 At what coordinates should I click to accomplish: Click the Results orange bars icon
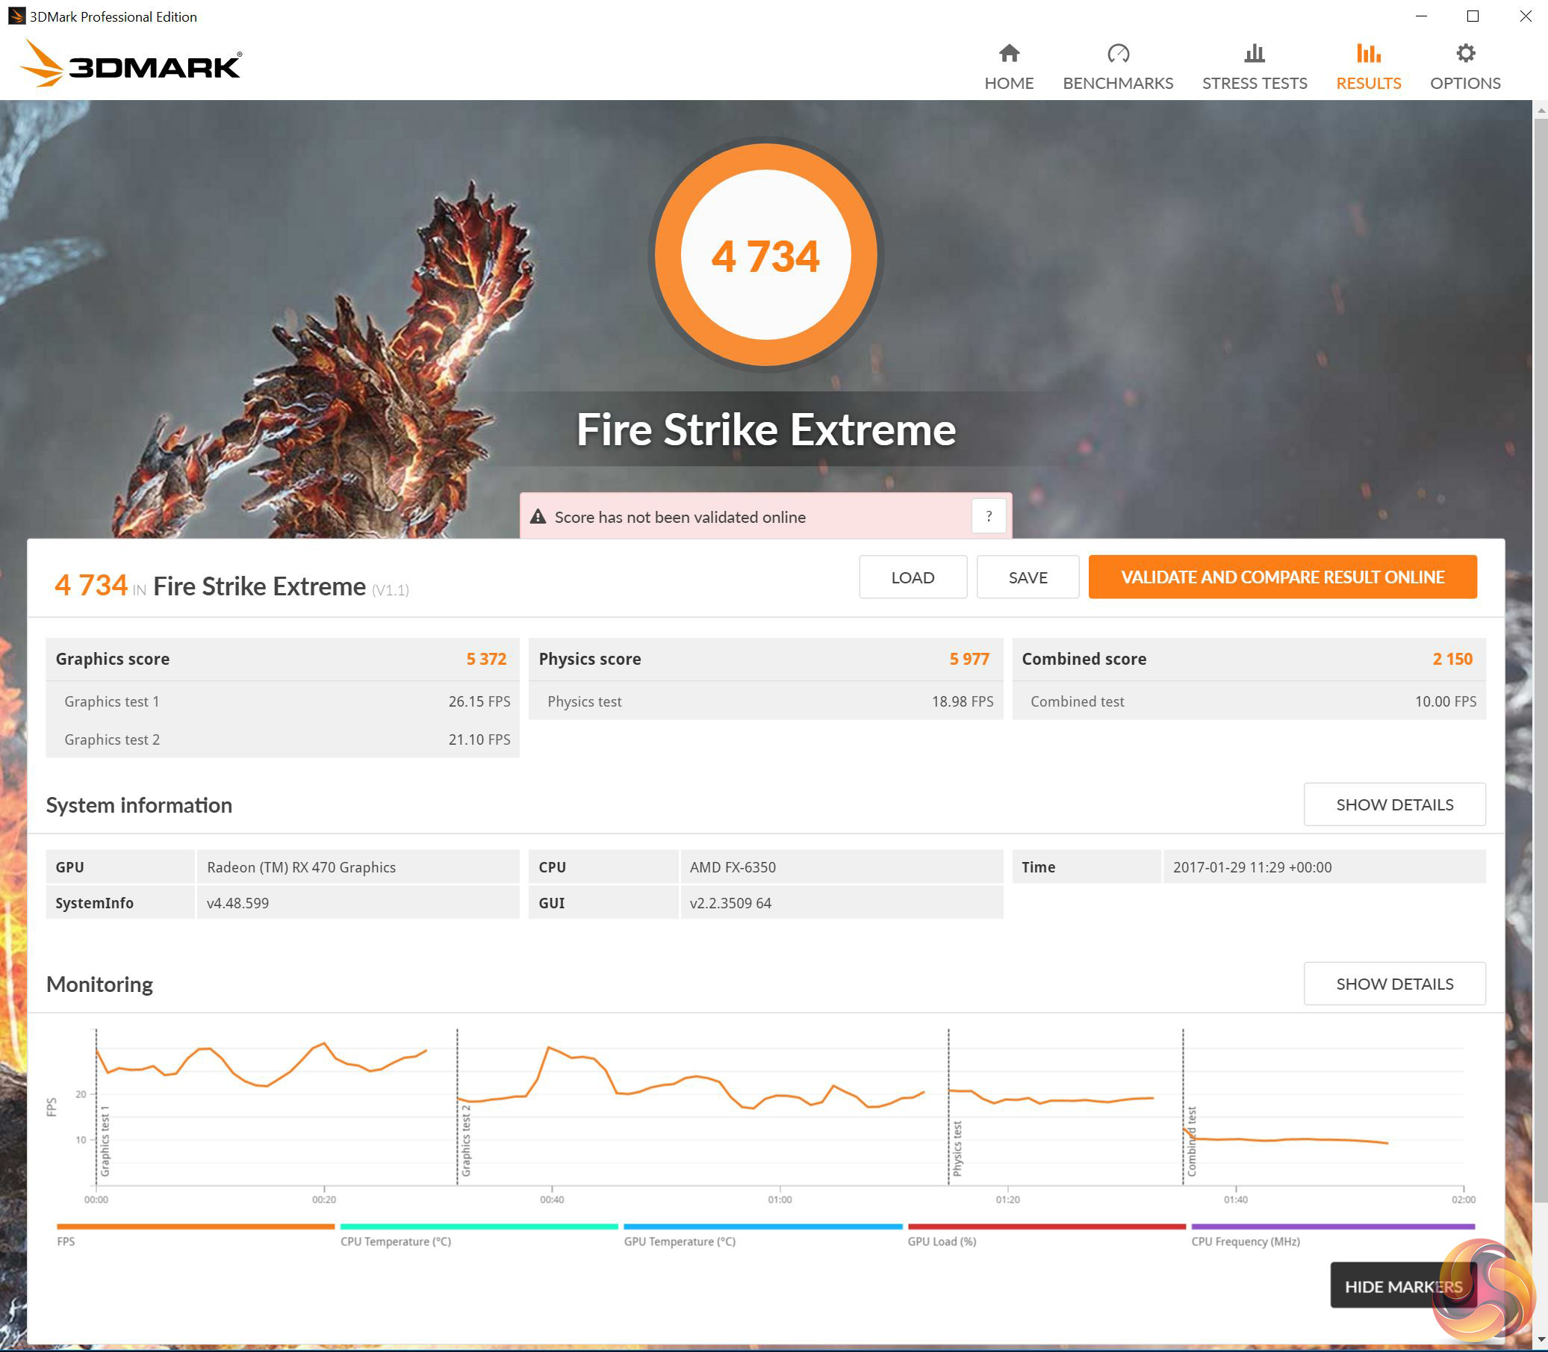pos(1368,54)
